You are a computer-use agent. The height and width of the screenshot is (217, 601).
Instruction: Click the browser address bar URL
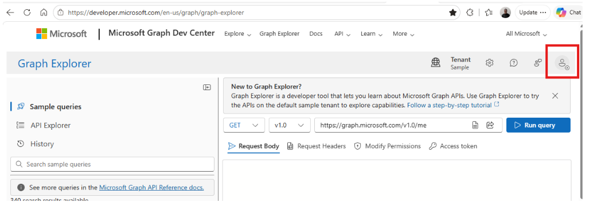pos(155,13)
